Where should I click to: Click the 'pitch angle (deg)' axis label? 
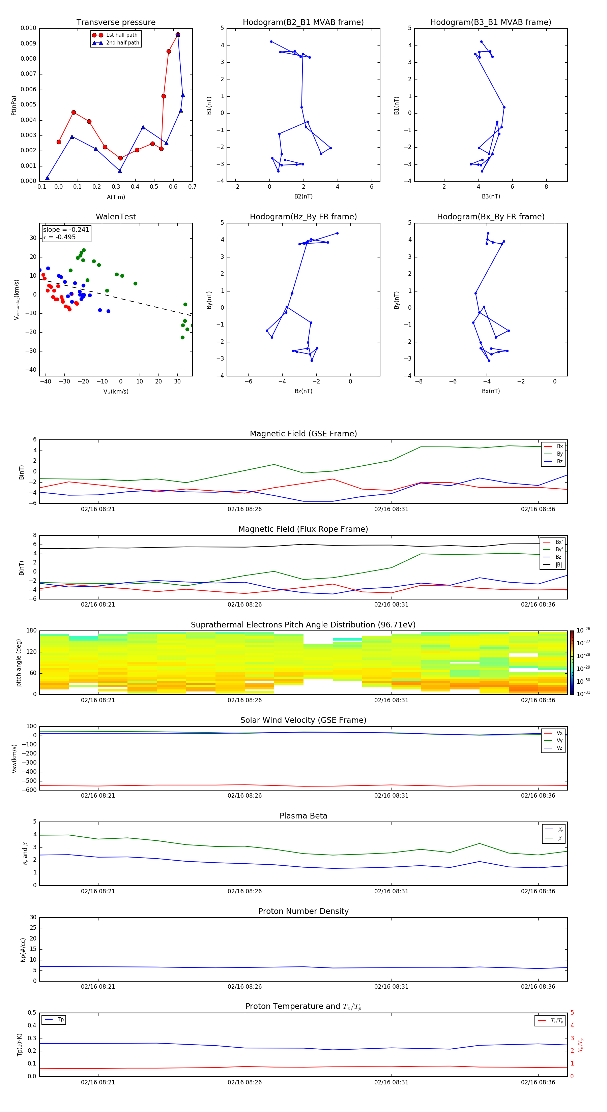click(x=19, y=662)
